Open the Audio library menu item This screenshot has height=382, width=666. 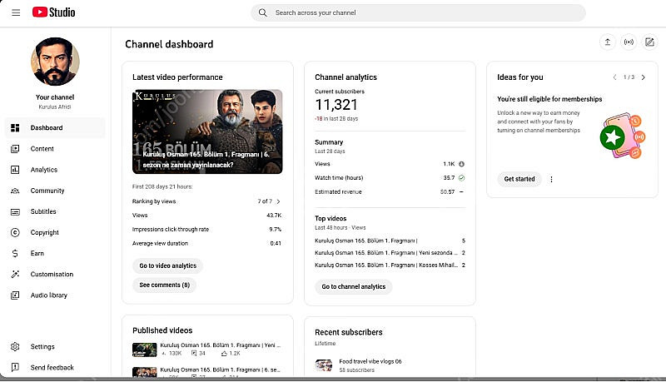(x=55, y=295)
